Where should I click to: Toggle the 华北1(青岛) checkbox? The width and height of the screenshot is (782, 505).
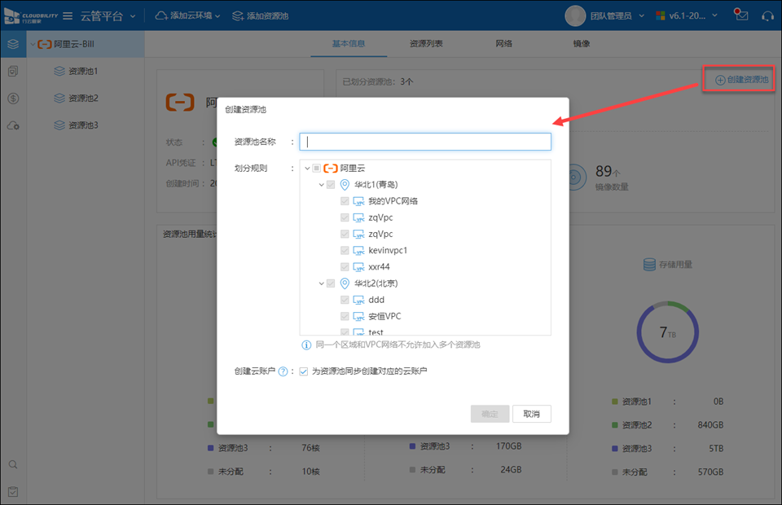[x=331, y=185]
